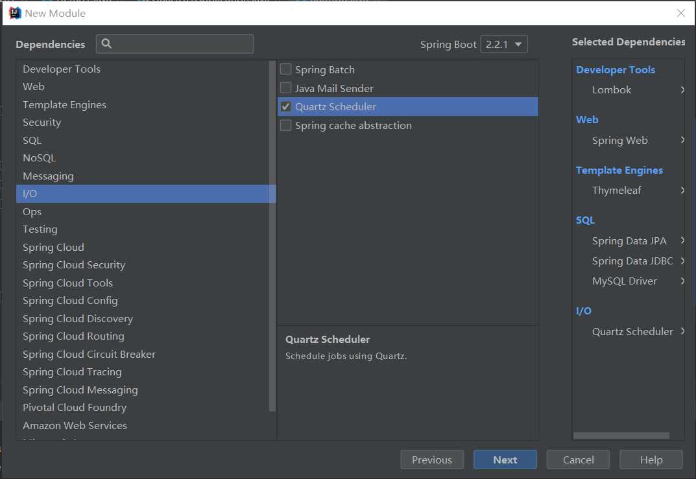Check the Java Mail Sender option
The width and height of the screenshot is (696, 479).
(286, 88)
